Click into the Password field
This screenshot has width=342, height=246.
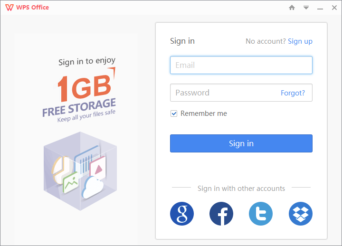(x=223, y=93)
